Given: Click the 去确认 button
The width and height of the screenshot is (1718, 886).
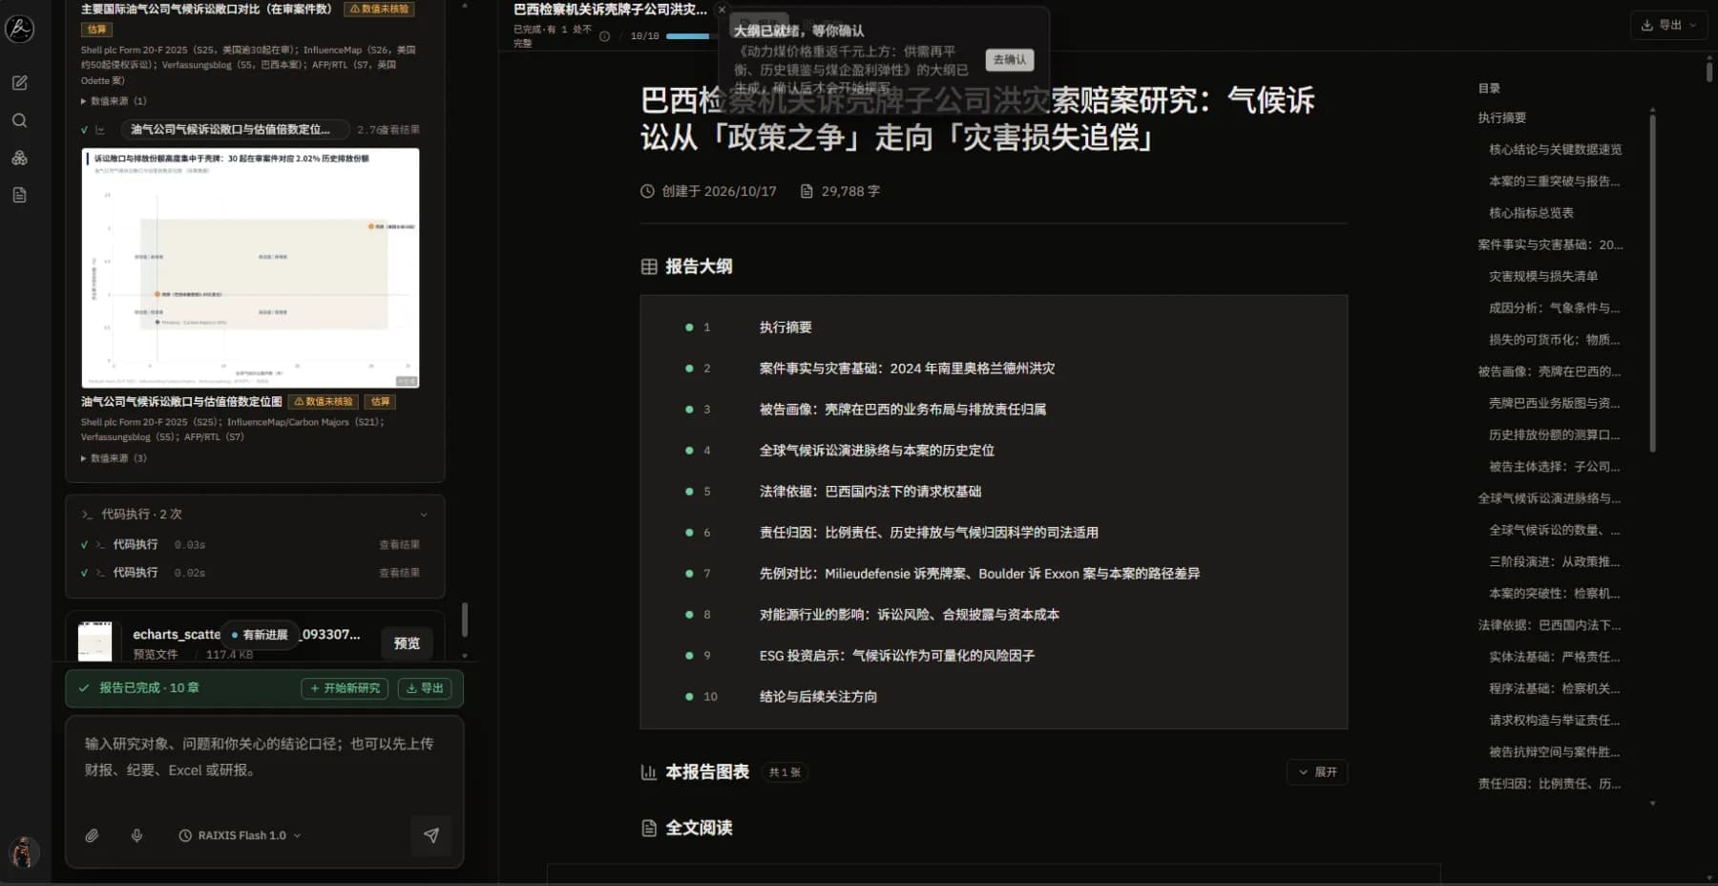Looking at the screenshot, I should coord(1010,59).
